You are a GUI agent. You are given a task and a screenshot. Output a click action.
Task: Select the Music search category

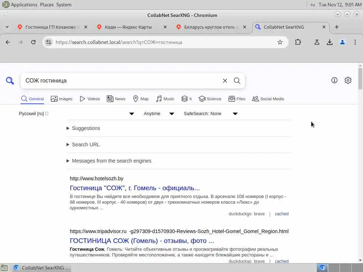click(165, 99)
